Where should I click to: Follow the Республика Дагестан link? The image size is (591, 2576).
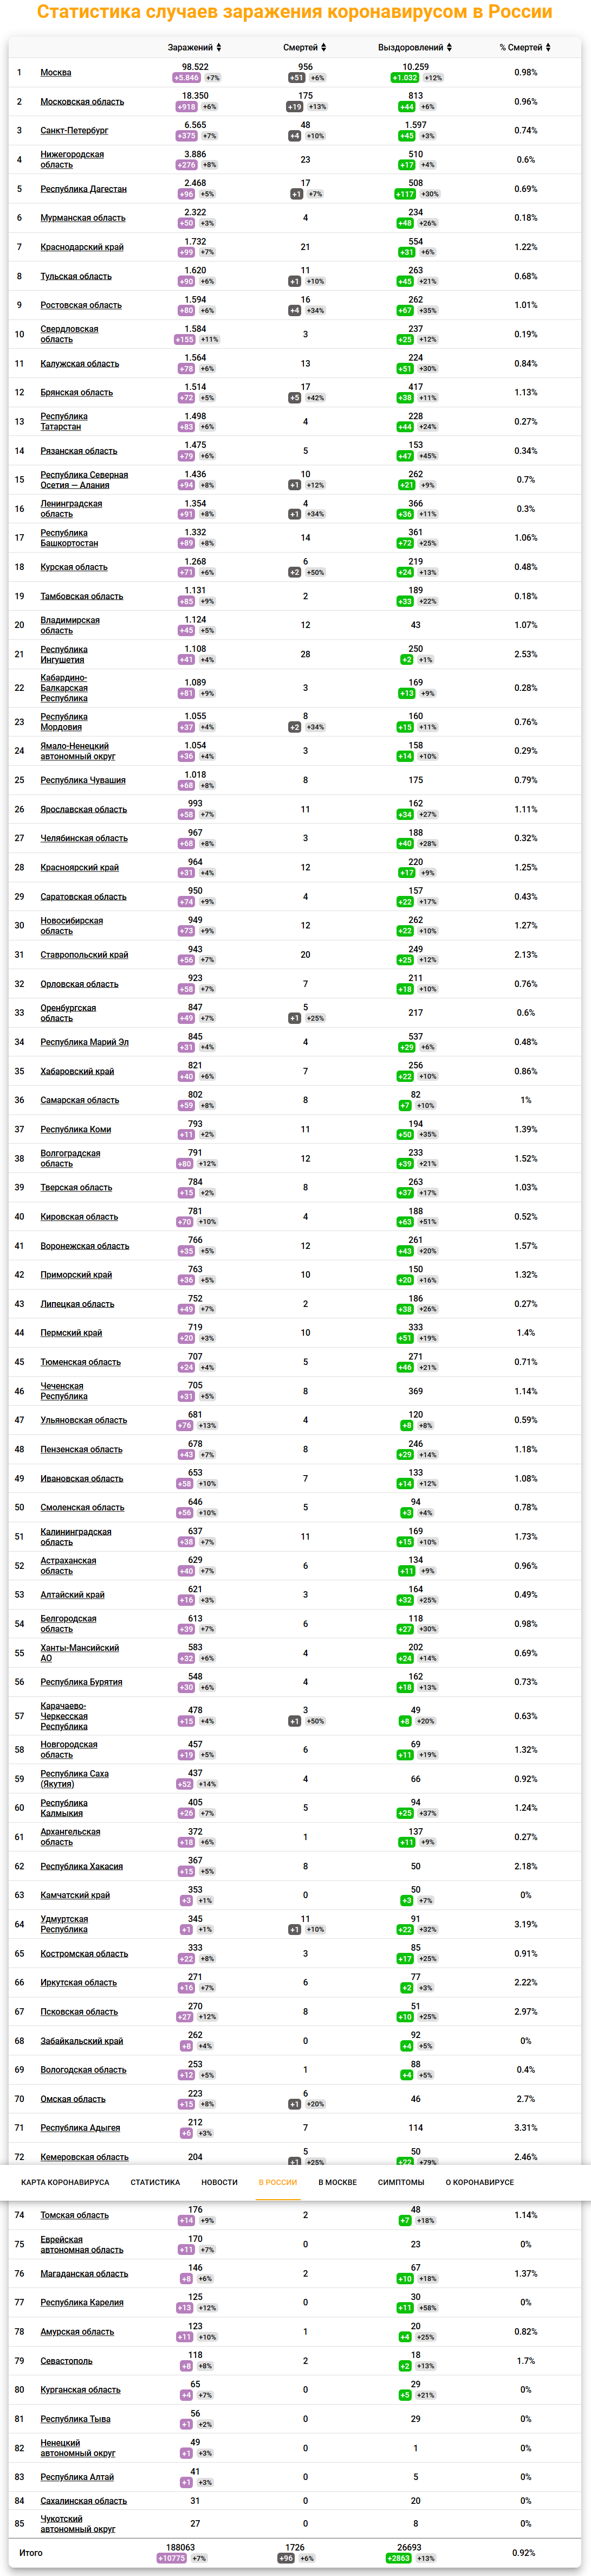(83, 189)
